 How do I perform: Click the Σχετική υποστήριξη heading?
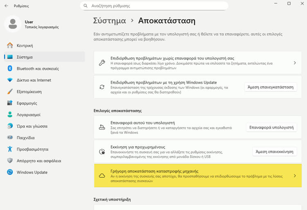(112, 199)
